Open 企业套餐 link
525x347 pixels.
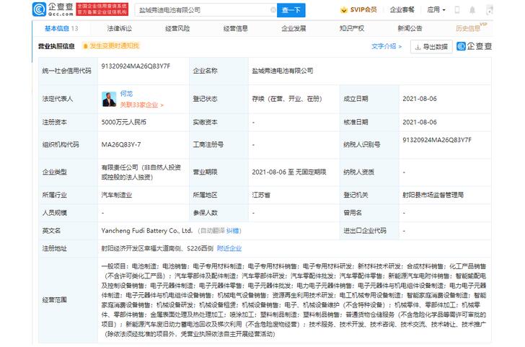point(402,9)
